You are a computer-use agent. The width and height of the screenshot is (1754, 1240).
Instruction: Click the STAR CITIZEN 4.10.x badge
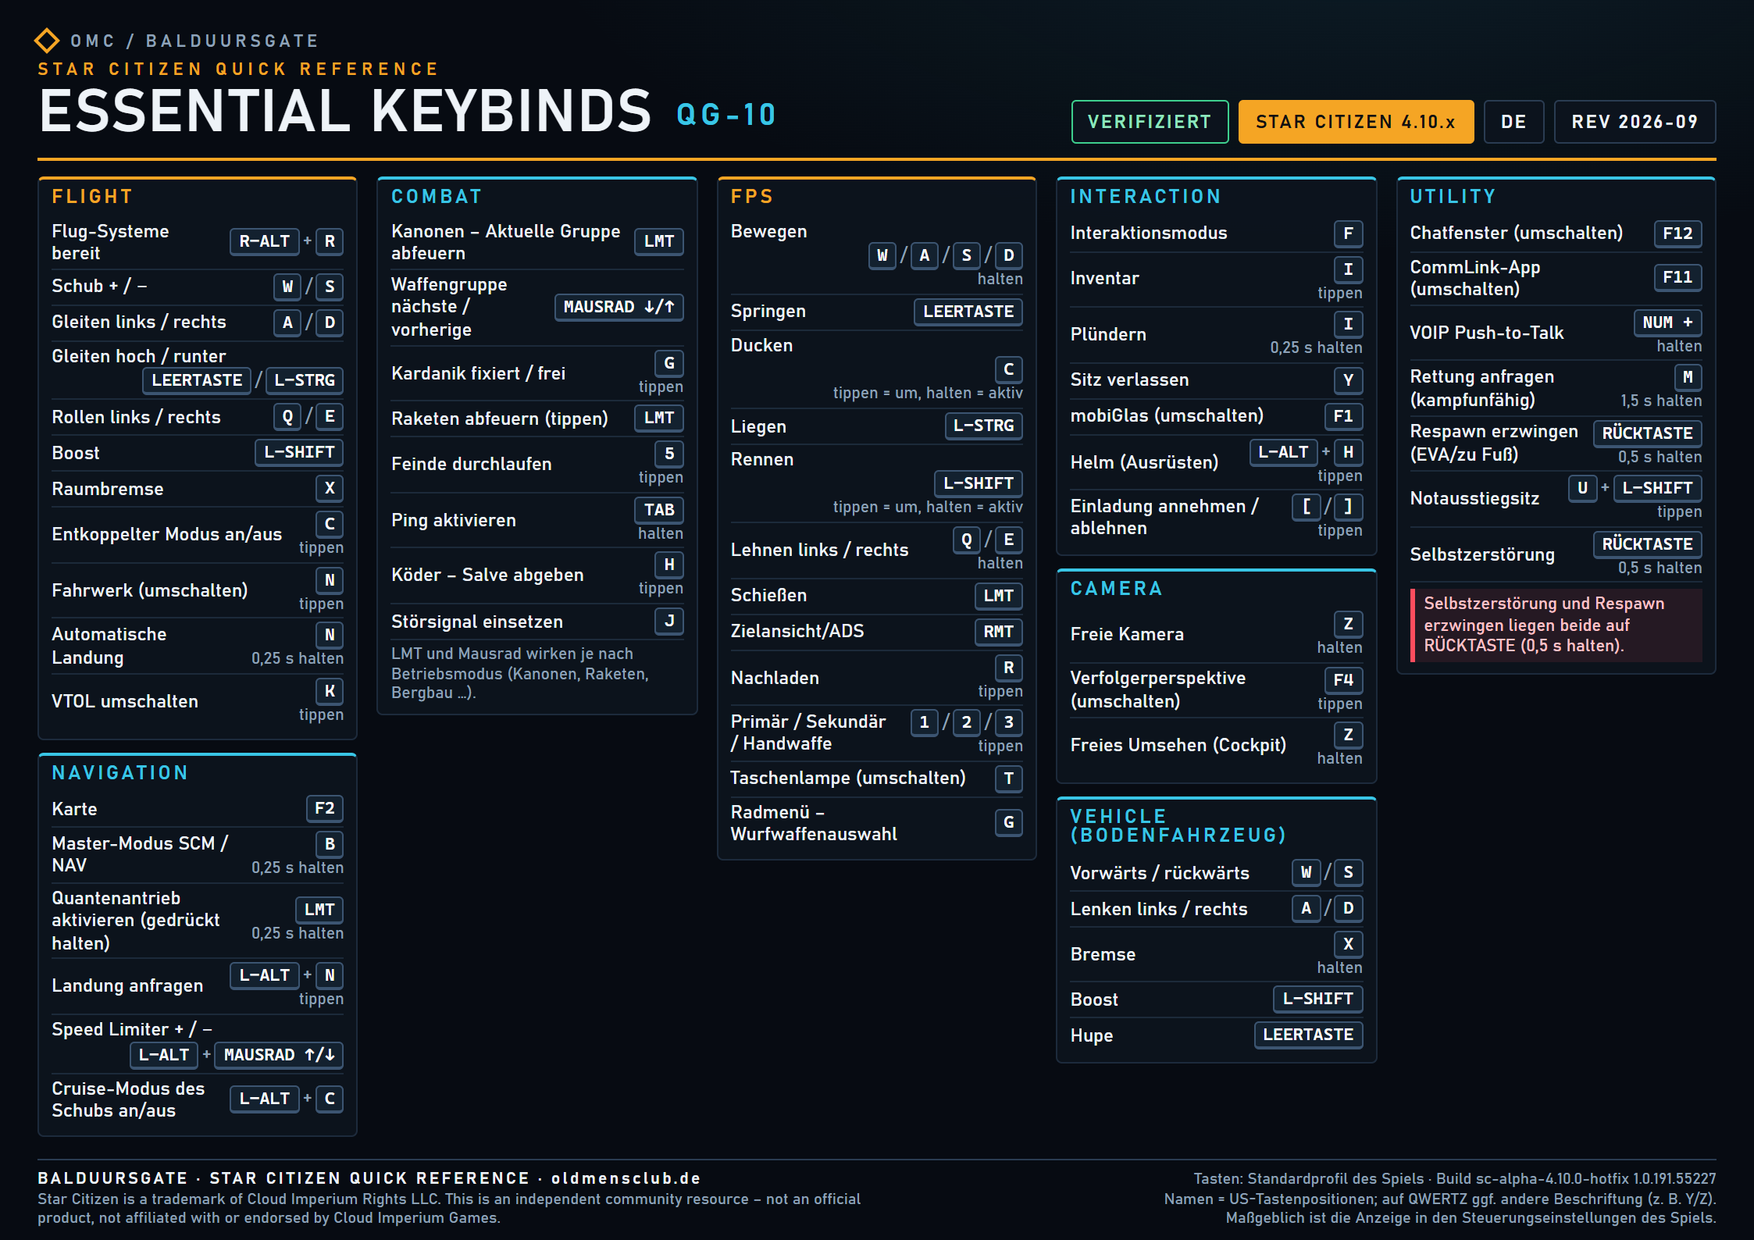point(1356,122)
